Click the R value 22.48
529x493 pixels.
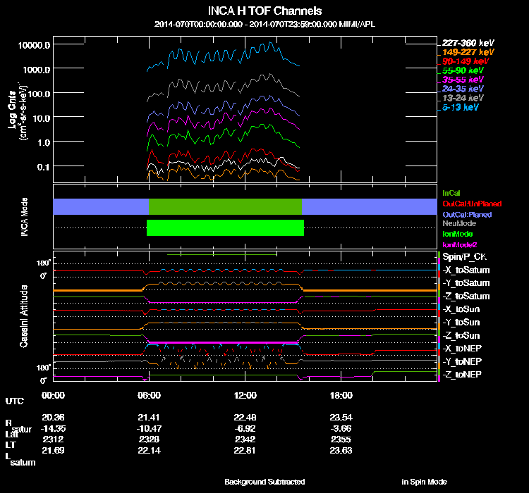coord(245,418)
